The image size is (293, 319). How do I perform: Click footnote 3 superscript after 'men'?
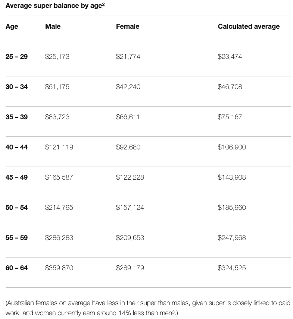pos(174,312)
